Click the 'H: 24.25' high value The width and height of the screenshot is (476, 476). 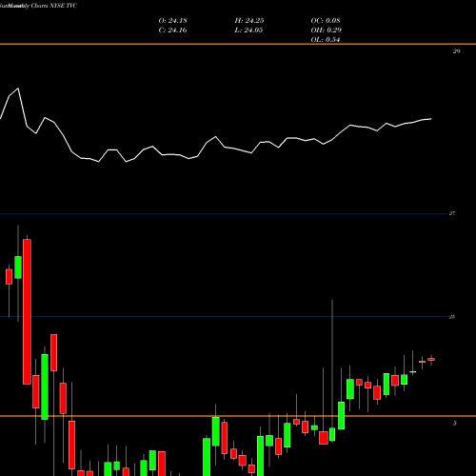click(249, 21)
